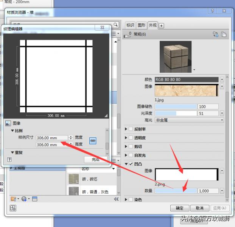This screenshot has height=227, width=235.
Task: Open the bump 数量 options dropdown arrow
Action: [x=222, y=191]
